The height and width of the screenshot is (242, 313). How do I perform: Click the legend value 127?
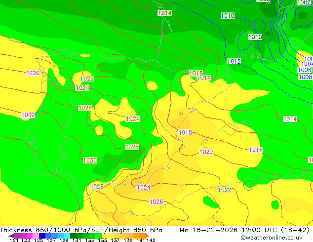51,240
